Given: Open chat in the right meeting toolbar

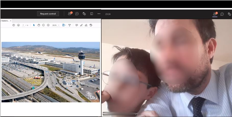Looking at the screenshot, I should tap(222, 14).
